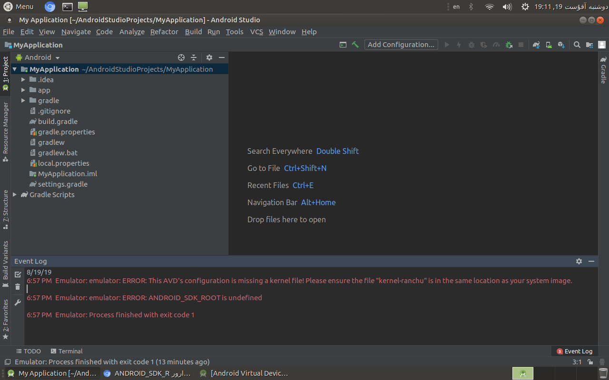
Task: Open the Refactor menu
Action: tap(164, 32)
